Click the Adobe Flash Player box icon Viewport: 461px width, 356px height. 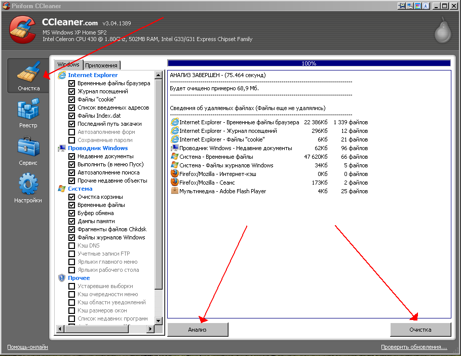(175, 191)
